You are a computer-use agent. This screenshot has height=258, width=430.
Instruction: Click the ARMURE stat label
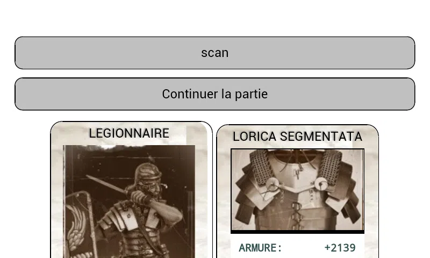260,248
